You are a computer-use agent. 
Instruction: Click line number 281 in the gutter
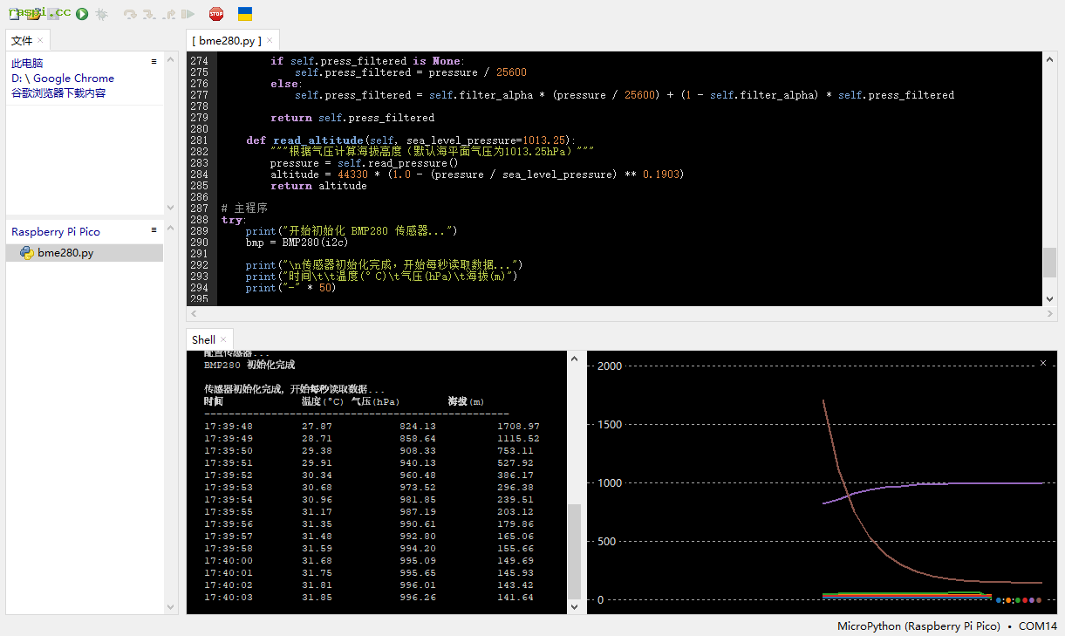pos(198,140)
